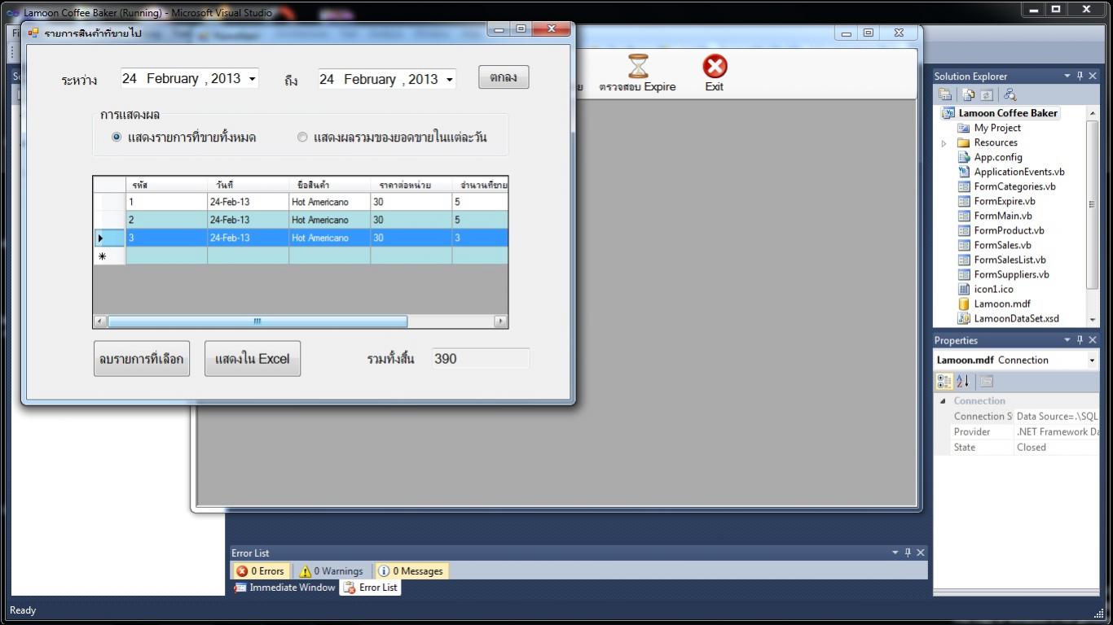Click the ตกลง button
Image resolution: width=1113 pixels, height=625 pixels.
504,77
